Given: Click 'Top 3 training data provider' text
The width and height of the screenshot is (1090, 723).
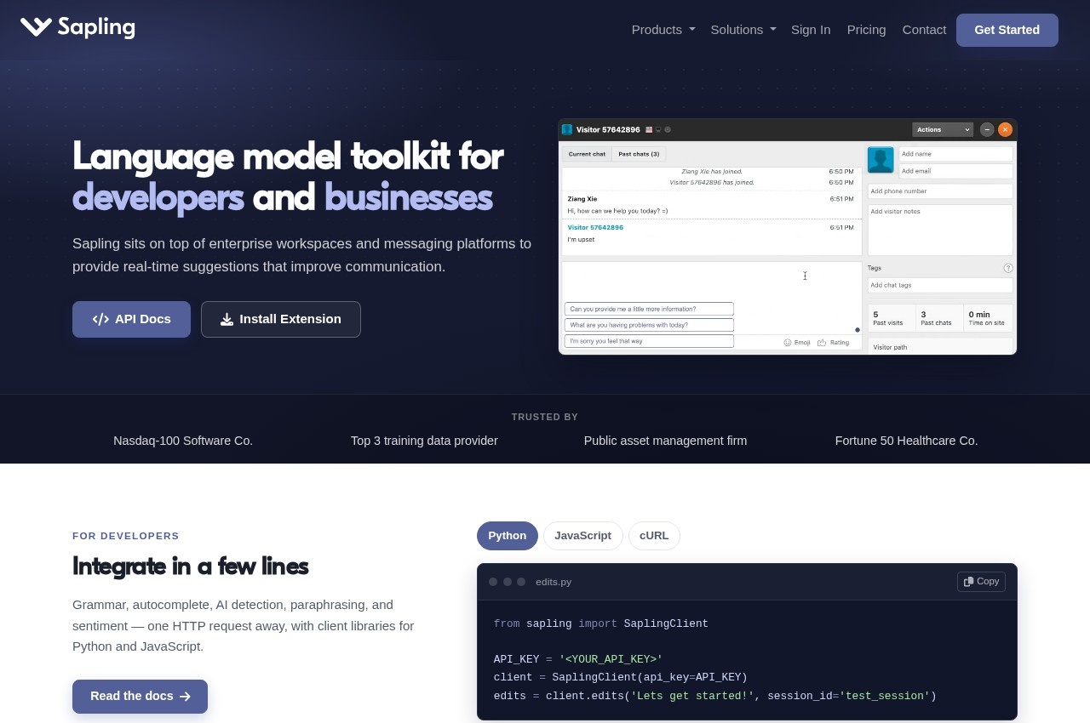Looking at the screenshot, I should [x=424, y=441].
